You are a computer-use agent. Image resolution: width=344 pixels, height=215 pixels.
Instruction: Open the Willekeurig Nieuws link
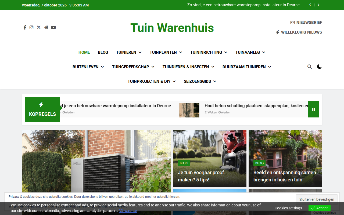[x=299, y=32]
